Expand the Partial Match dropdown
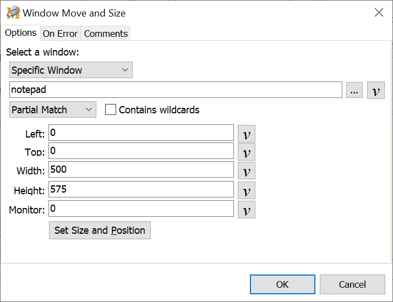The image size is (393, 302). 52,109
